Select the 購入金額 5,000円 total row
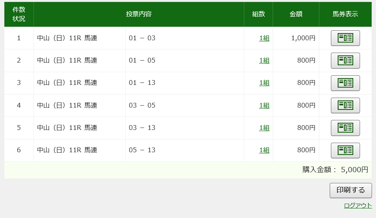The height and width of the screenshot is (218, 376). (x=188, y=170)
